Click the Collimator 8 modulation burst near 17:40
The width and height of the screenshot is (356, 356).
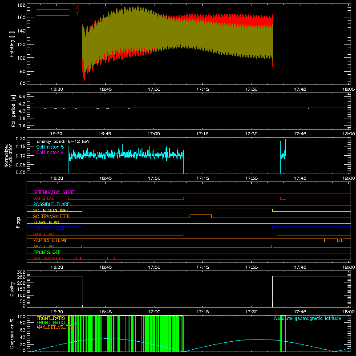[283, 156]
